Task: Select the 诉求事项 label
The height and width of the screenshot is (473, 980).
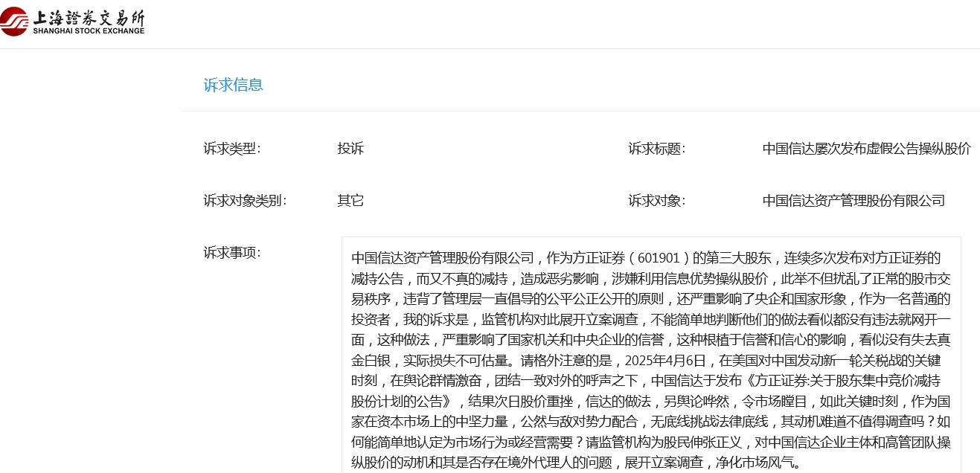Action: pyautogui.click(x=232, y=253)
